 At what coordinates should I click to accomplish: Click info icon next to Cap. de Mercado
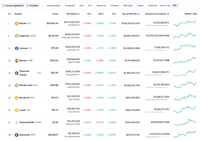tap(139, 14)
